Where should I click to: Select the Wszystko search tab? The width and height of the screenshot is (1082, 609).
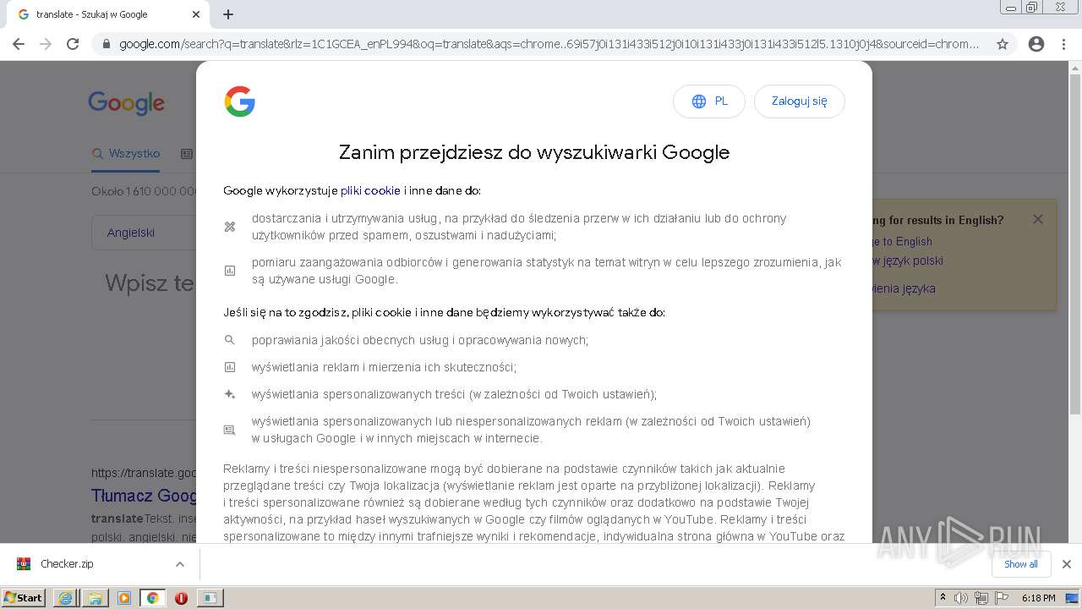pos(126,154)
